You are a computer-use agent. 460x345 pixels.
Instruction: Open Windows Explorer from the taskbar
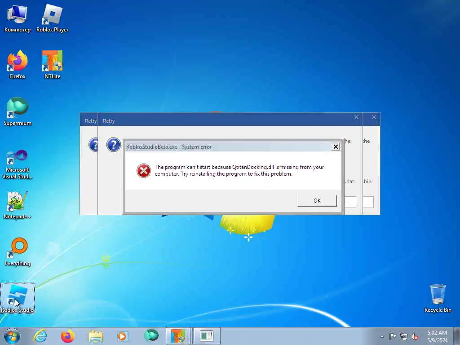point(96,336)
